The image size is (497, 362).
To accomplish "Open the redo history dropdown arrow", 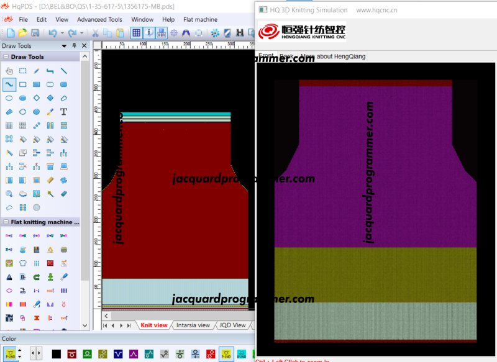I will (x=82, y=33).
